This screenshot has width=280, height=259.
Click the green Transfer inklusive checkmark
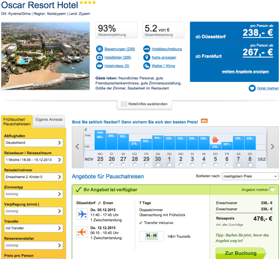[x=141, y=223]
